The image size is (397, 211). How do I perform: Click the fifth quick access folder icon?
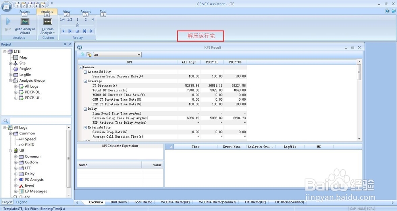pyautogui.click(x=43, y=5)
